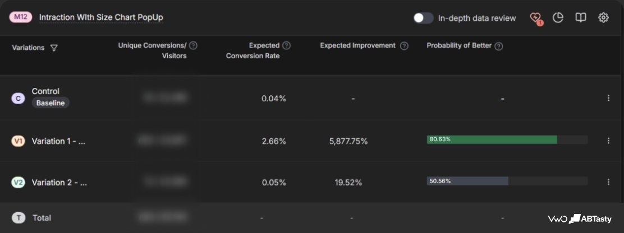The image size is (624, 233).
Task: Open the health alerts heart icon
Action: point(536,18)
